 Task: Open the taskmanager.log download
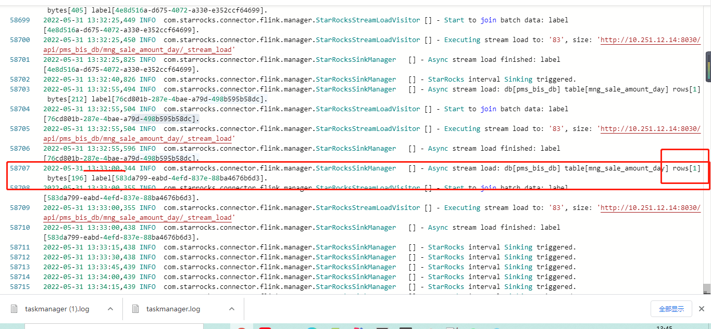tap(173, 309)
